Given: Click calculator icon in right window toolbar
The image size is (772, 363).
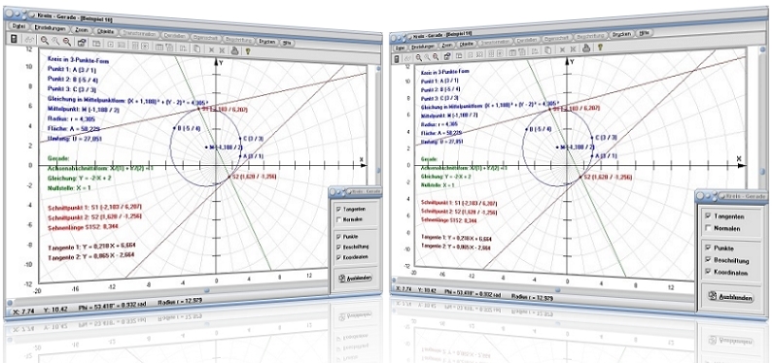Looking at the screenshot, I should point(397,59).
